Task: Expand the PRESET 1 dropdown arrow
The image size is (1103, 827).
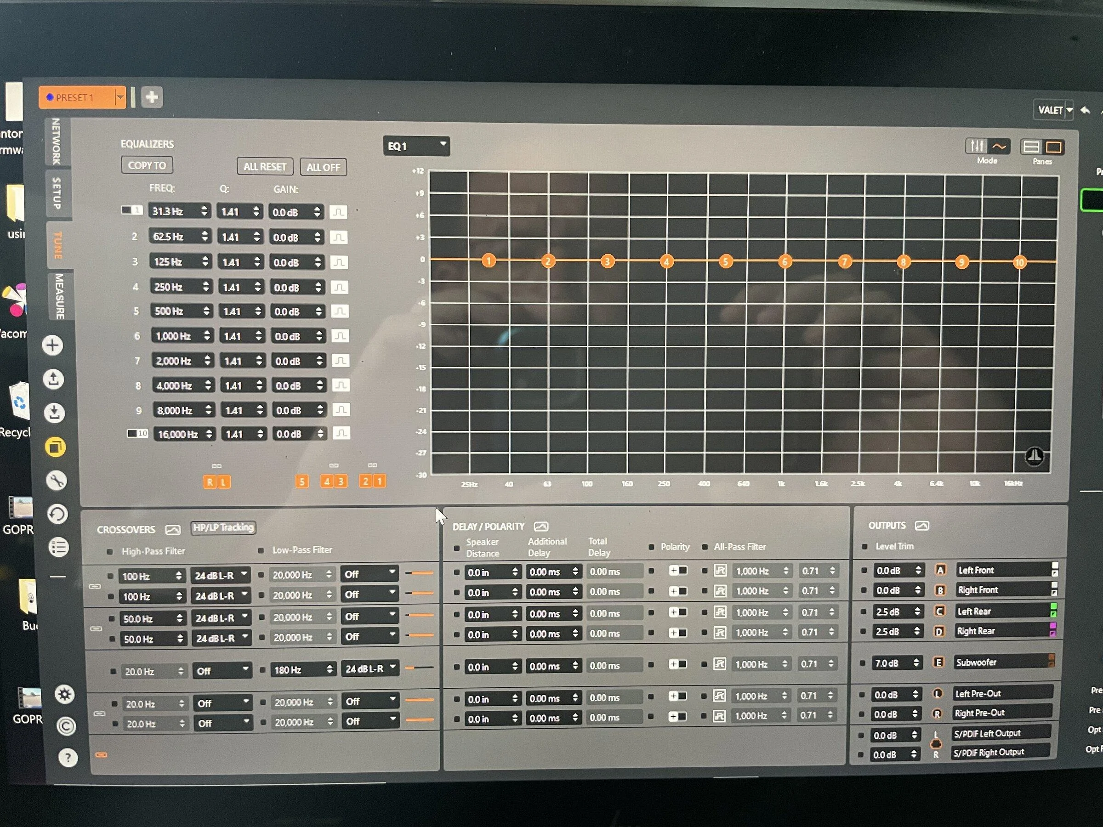Action: pyautogui.click(x=119, y=97)
